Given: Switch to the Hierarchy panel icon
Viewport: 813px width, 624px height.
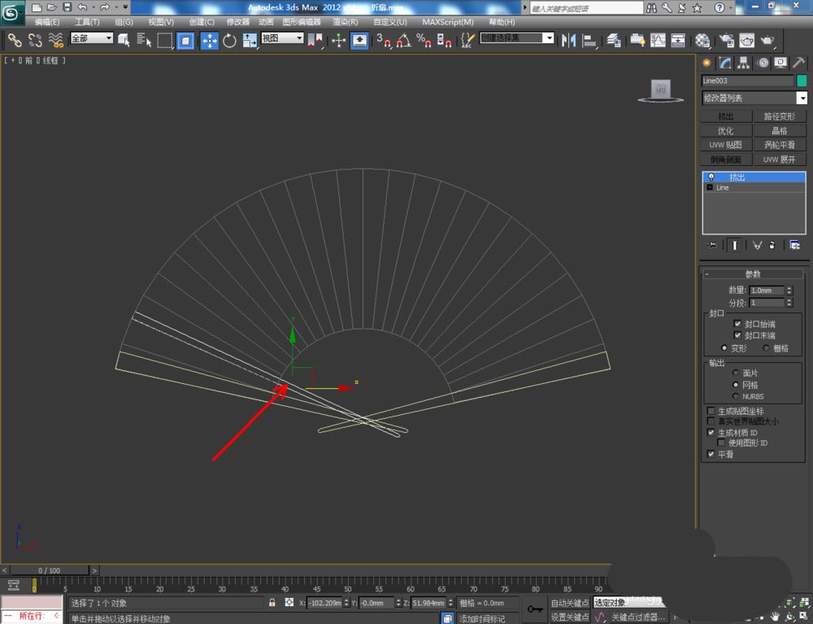Looking at the screenshot, I should [x=744, y=63].
